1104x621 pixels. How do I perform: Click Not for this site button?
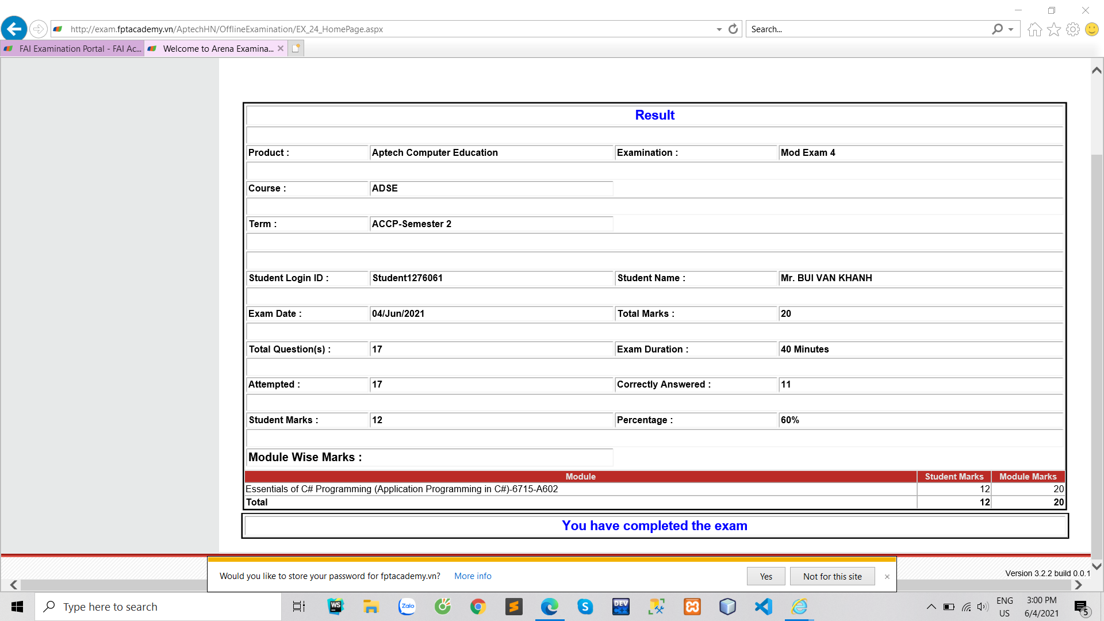[832, 576]
